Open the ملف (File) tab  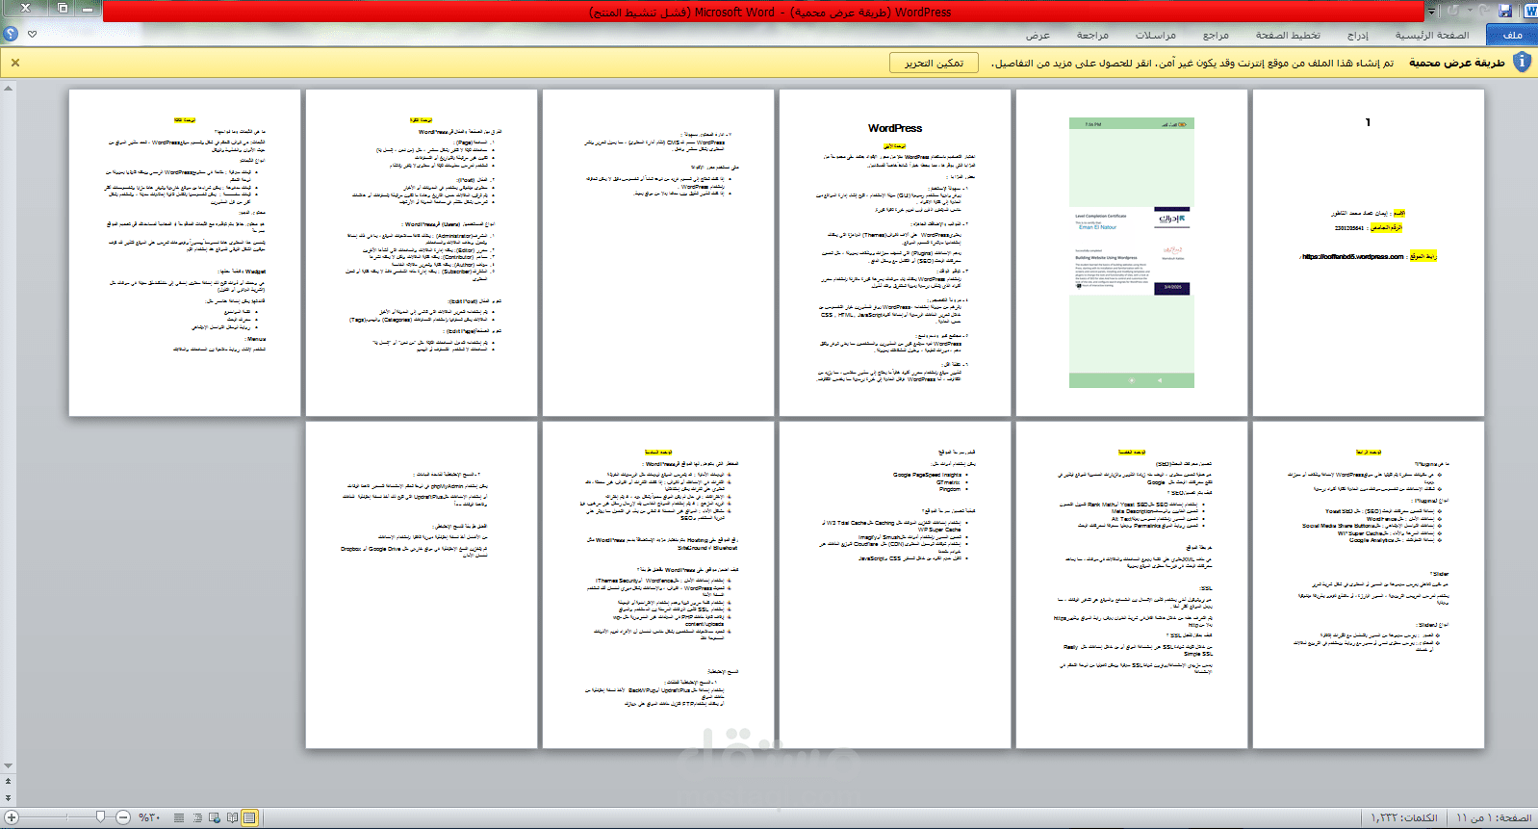click(x=1512, y=35)
